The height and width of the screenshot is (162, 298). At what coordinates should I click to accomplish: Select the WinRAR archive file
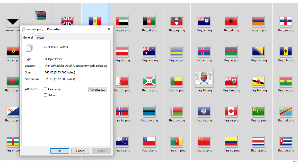coord(40,15)
